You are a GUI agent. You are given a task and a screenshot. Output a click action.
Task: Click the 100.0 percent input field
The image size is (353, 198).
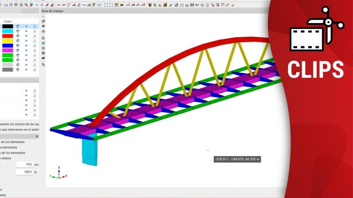24,172
